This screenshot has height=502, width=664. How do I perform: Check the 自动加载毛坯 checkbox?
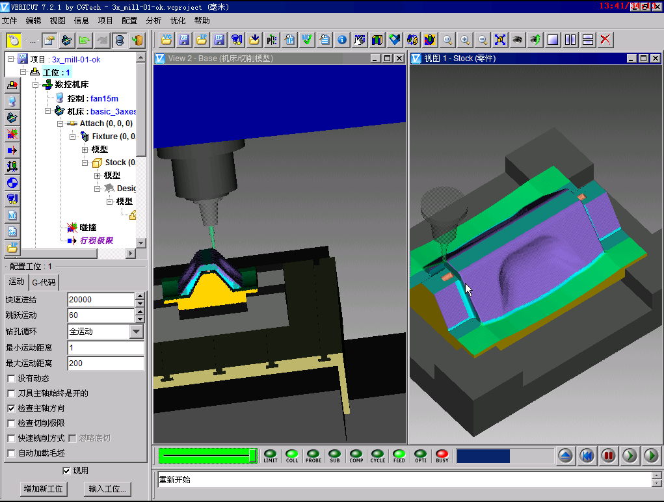12,453
